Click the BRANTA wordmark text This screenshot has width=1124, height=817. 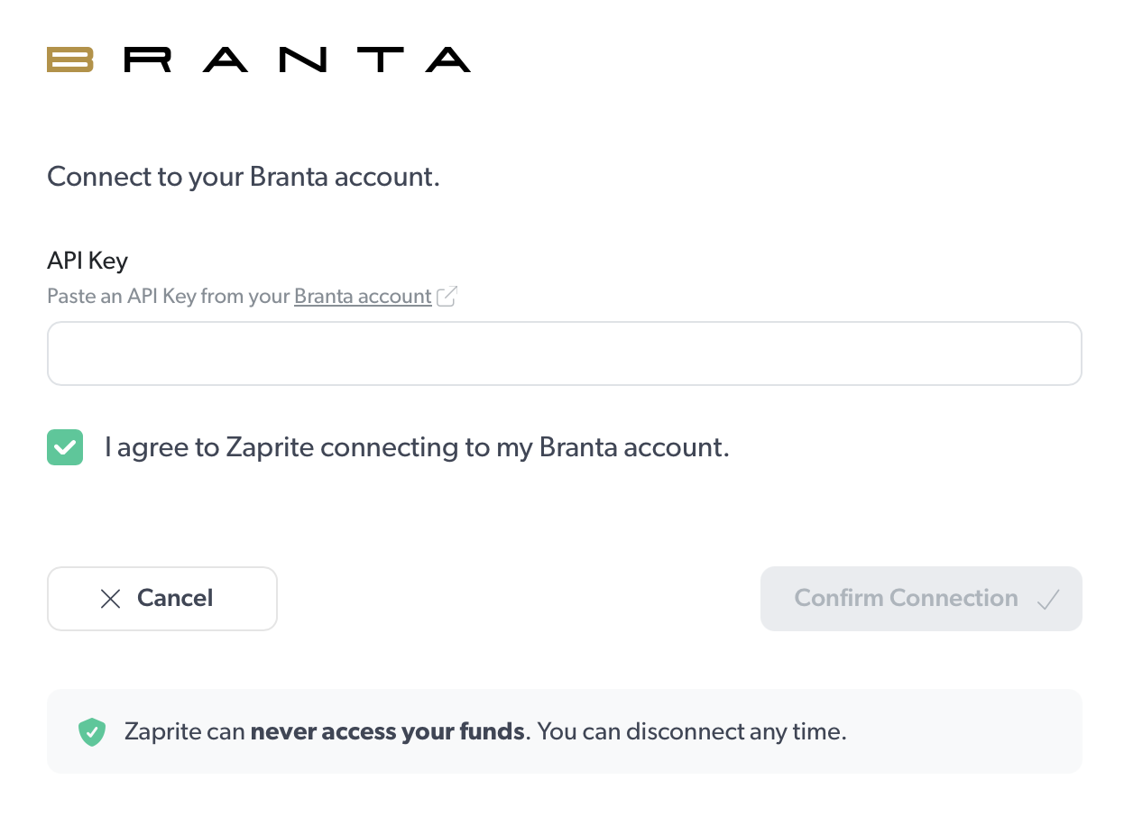click(297, 60)
